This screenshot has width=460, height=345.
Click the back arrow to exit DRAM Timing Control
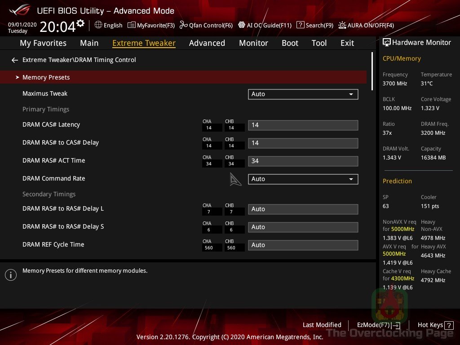14,60
